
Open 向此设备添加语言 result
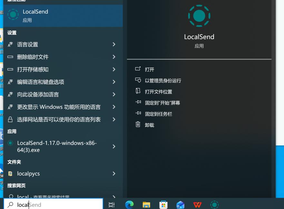point(63,95)
